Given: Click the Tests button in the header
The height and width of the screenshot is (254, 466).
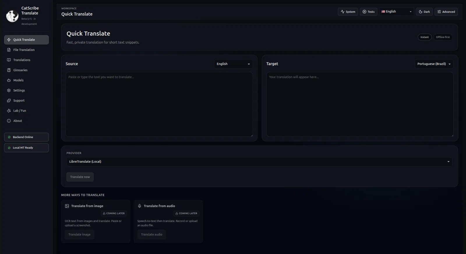Looking at the screenshot, I should tap(368, 12).
